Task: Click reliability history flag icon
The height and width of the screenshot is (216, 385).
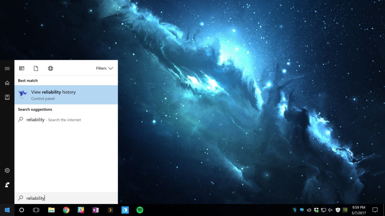Action: (23, 94)
